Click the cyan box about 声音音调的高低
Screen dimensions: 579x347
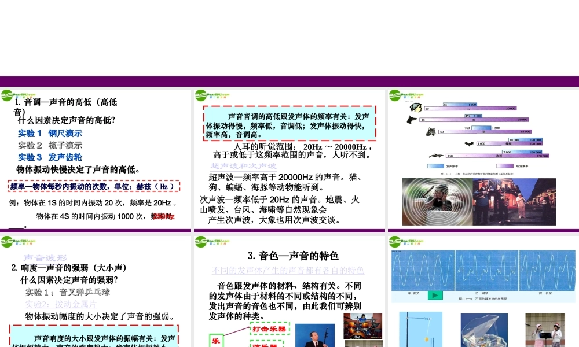pos(290,124)
